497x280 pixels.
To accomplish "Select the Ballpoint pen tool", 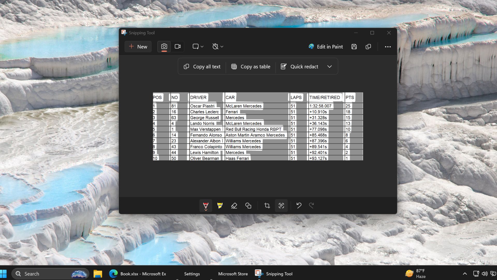I will (x=206, y=206).
